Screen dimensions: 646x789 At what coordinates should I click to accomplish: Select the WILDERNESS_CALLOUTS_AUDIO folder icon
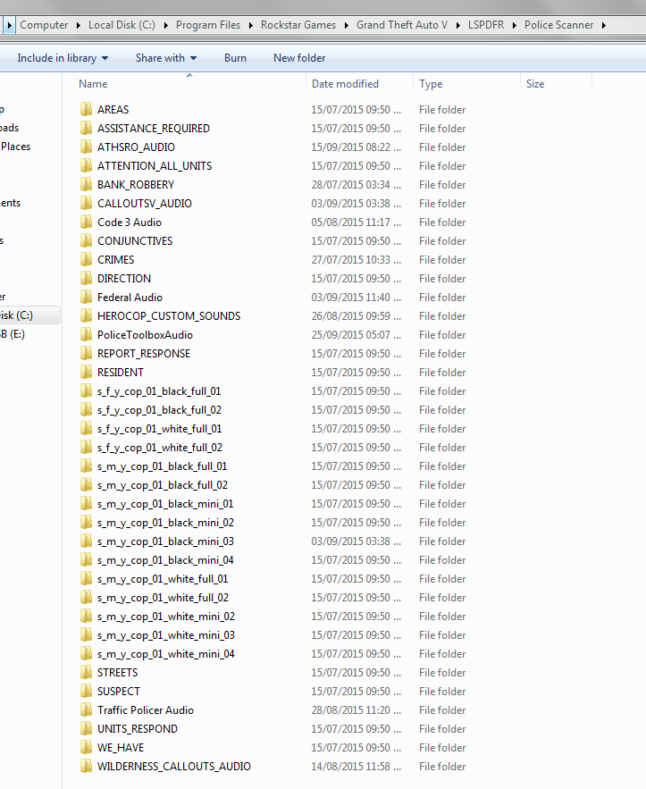[86, 767]
